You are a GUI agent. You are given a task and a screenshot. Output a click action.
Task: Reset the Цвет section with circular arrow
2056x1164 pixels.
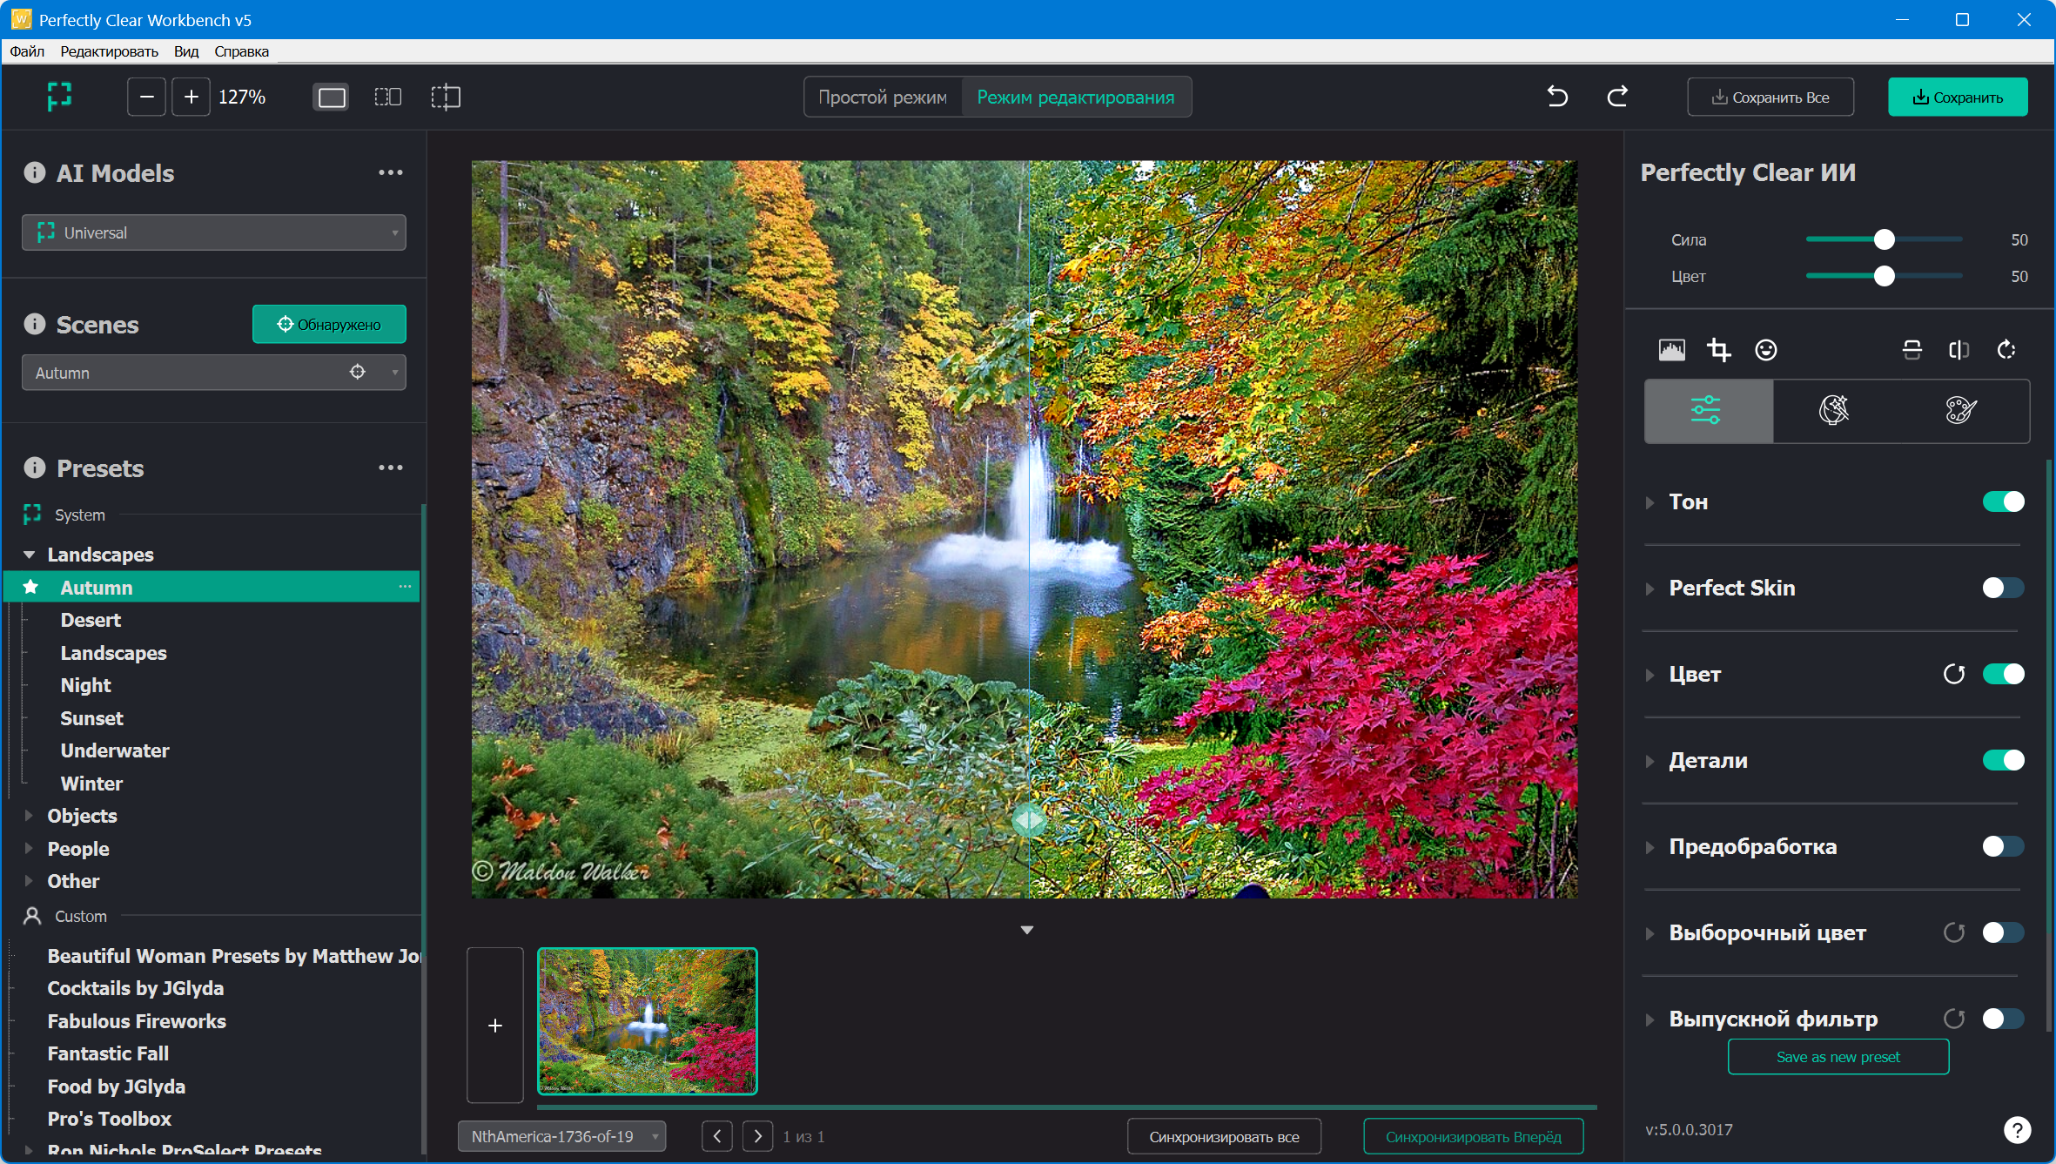point(1953,674)
